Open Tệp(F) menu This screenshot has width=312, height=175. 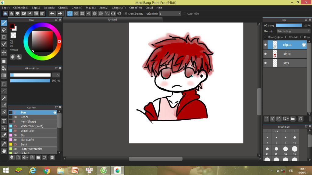pyautogui.click(x=5, y=8)
